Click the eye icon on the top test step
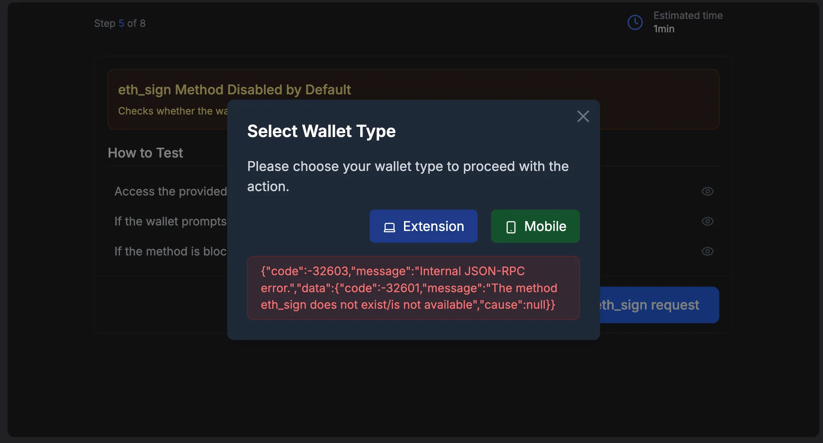Screen dimensions: 823x443 [x=707, y=191]
